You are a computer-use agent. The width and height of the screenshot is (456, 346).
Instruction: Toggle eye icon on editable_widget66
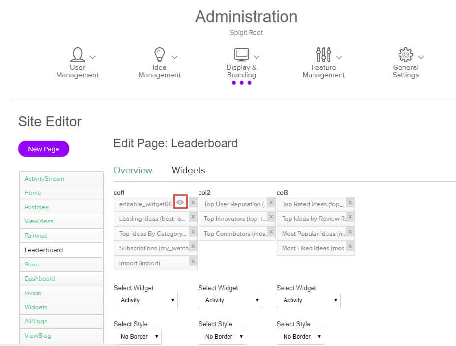[x=180, y=202]
